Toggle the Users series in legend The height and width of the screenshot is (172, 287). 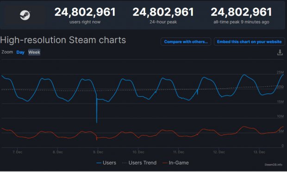tap(106, 163)
